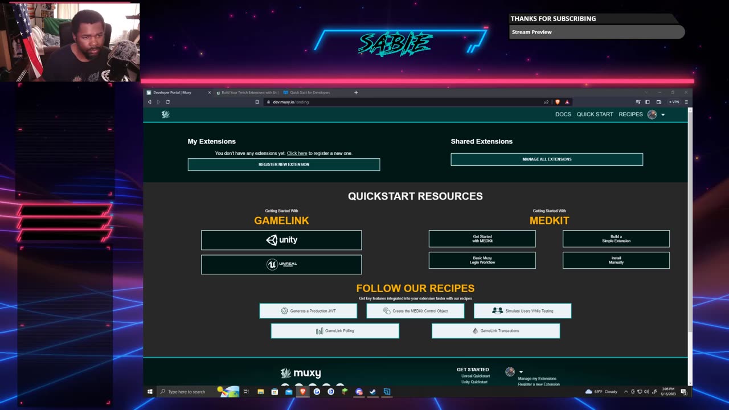The image size is (729, 410).
Task: Follow the Unreal Quickstart footer link
Action: coord(476,376)
